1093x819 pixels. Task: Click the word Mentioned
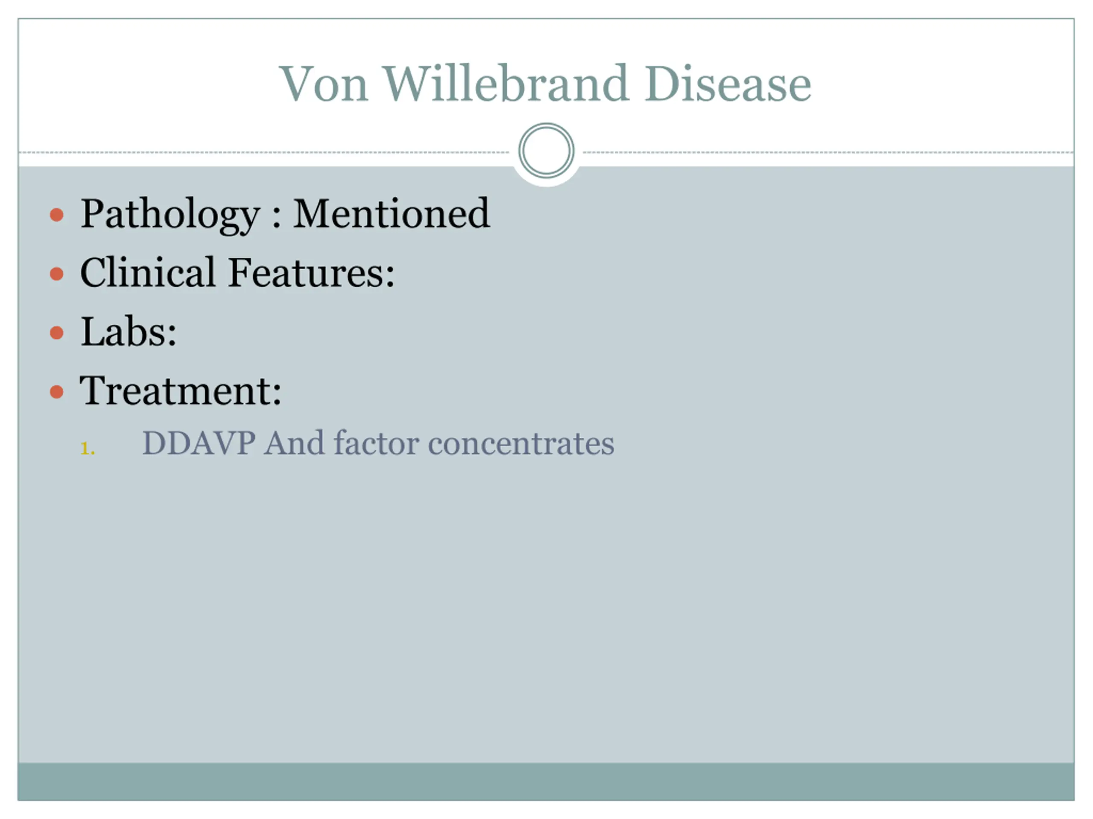392,213
